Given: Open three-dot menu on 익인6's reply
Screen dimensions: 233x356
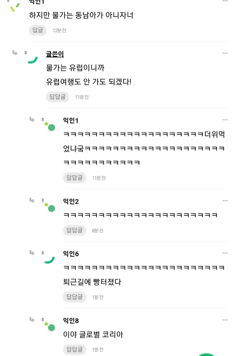Looking at the screenshot, I should [x=225, y=253].
